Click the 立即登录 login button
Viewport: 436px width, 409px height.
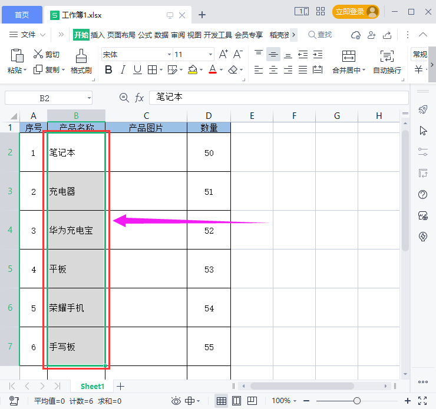355,12
